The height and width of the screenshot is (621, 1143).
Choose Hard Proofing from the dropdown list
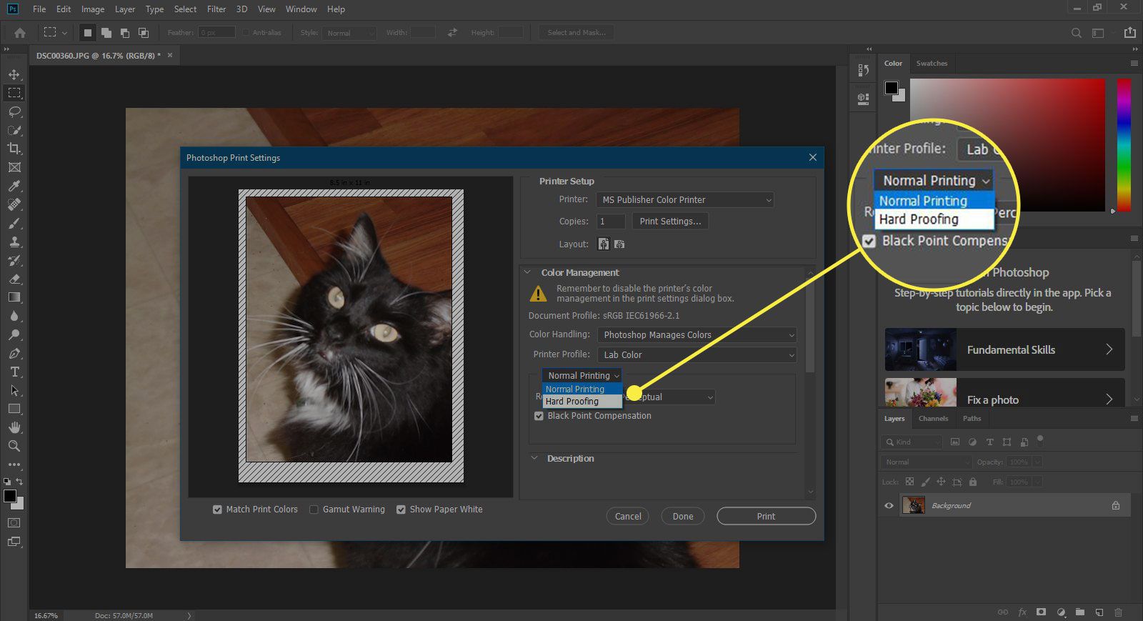click(x=582, y=402)
